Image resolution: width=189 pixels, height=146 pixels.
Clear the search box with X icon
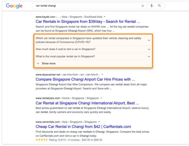143,6
